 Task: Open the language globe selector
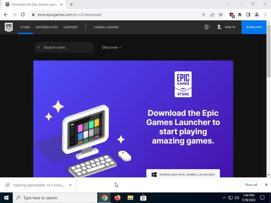click(x=206, y=27)
